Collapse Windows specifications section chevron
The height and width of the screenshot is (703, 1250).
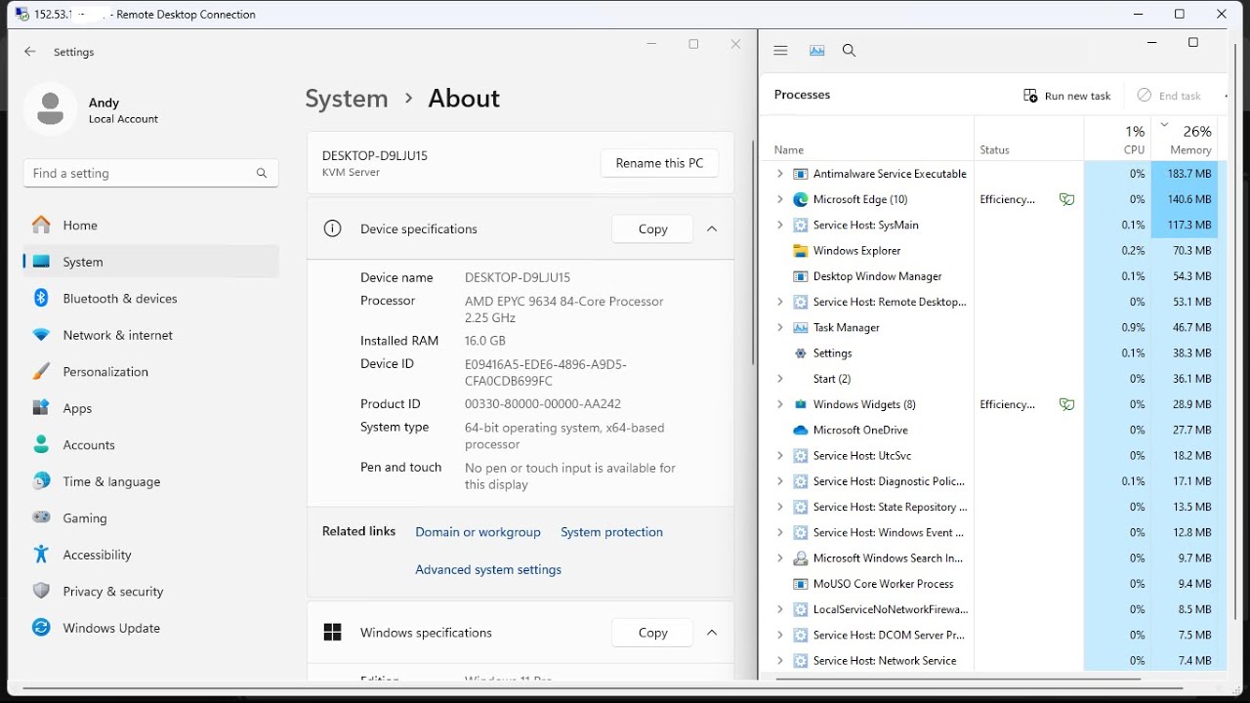click(712, 633)
